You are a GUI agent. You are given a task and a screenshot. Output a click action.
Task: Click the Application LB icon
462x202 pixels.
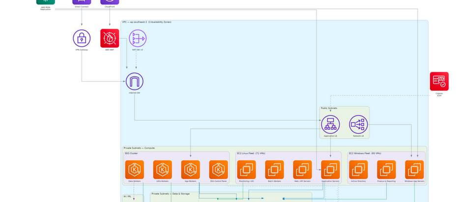click(x=330, y=124)
